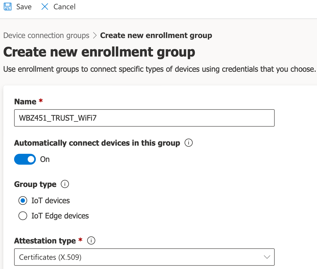Image resolution: width=317 pixels, height=269 pixels.
Task: Click the Cancel button label
Action: pyautogui.click(x=65, y=7)
